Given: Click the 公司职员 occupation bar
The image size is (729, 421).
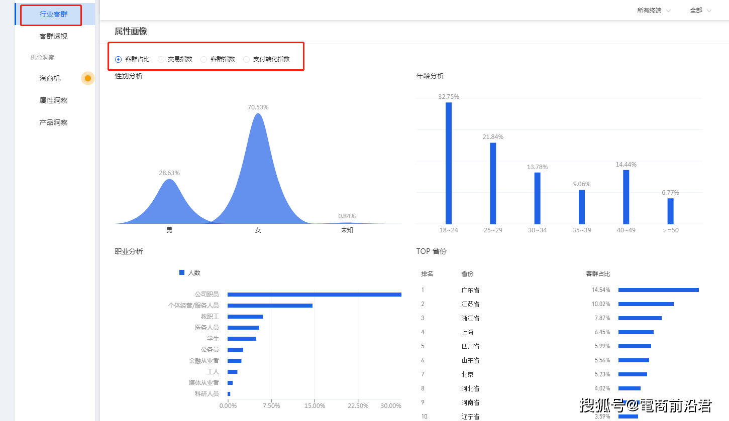Looking at the screenshot, I should click(314, 295).
